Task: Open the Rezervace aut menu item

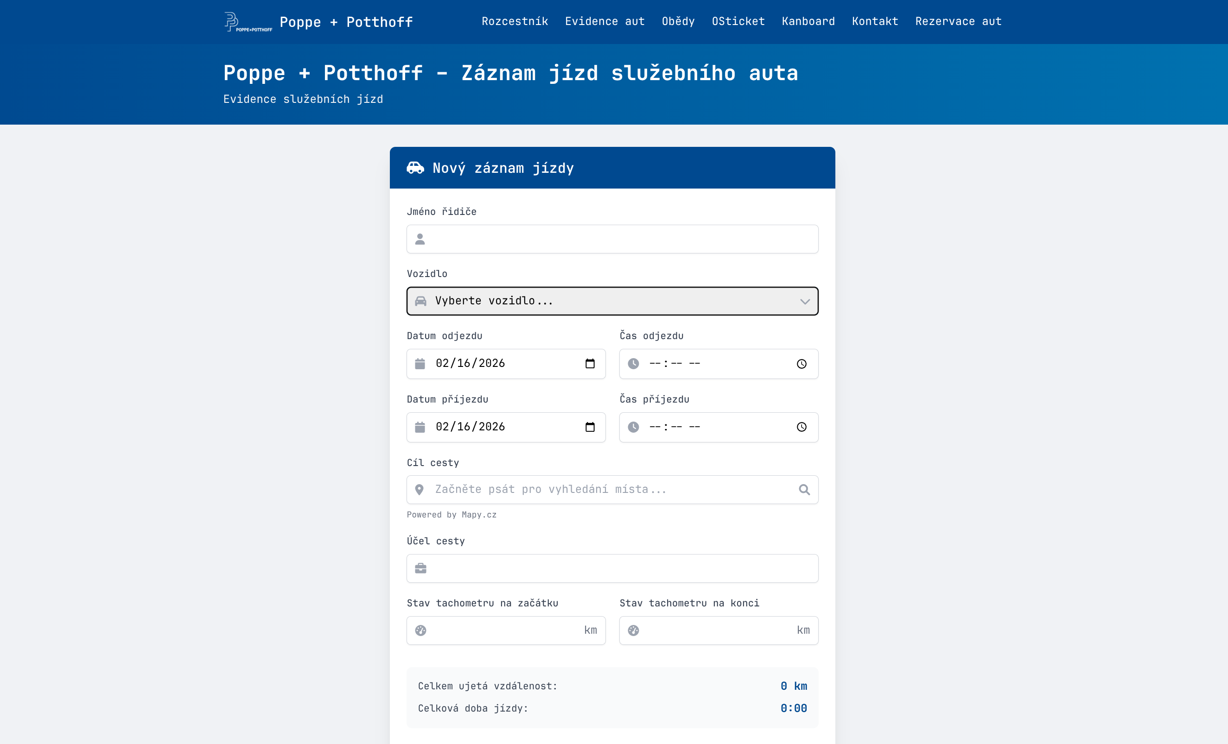Action: tap(958, 21)
